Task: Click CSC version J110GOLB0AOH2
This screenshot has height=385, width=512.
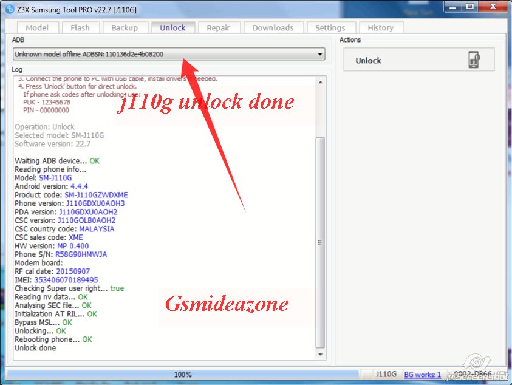Action: point(86,220)
